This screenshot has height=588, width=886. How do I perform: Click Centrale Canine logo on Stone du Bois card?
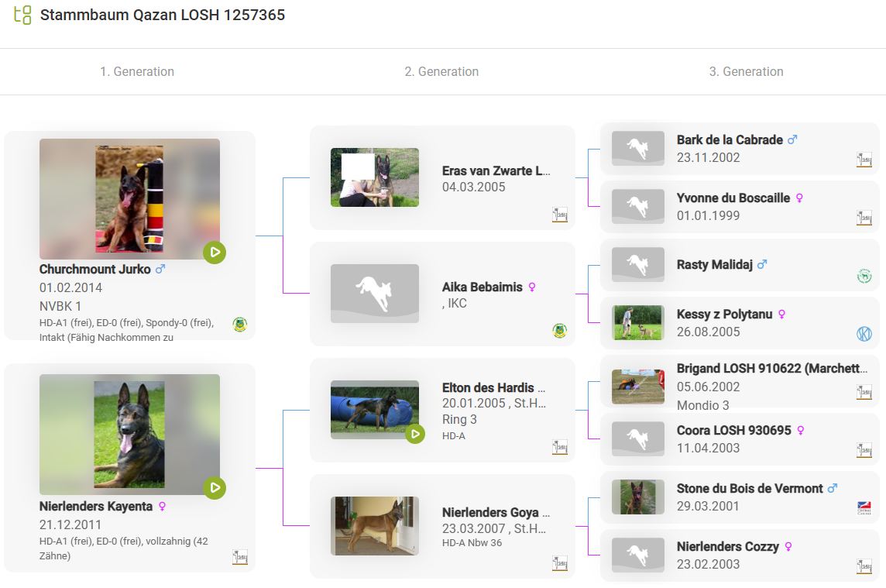click(x=864, y=508)
